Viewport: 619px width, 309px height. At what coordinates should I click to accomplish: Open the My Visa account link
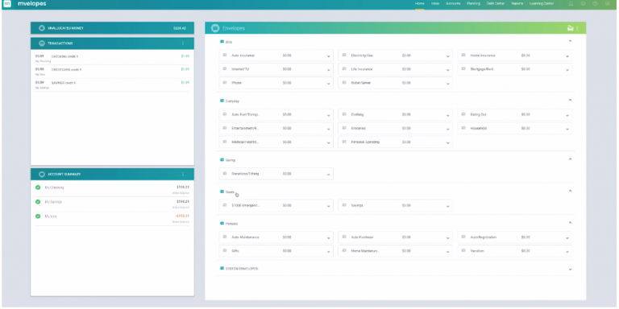51,216
